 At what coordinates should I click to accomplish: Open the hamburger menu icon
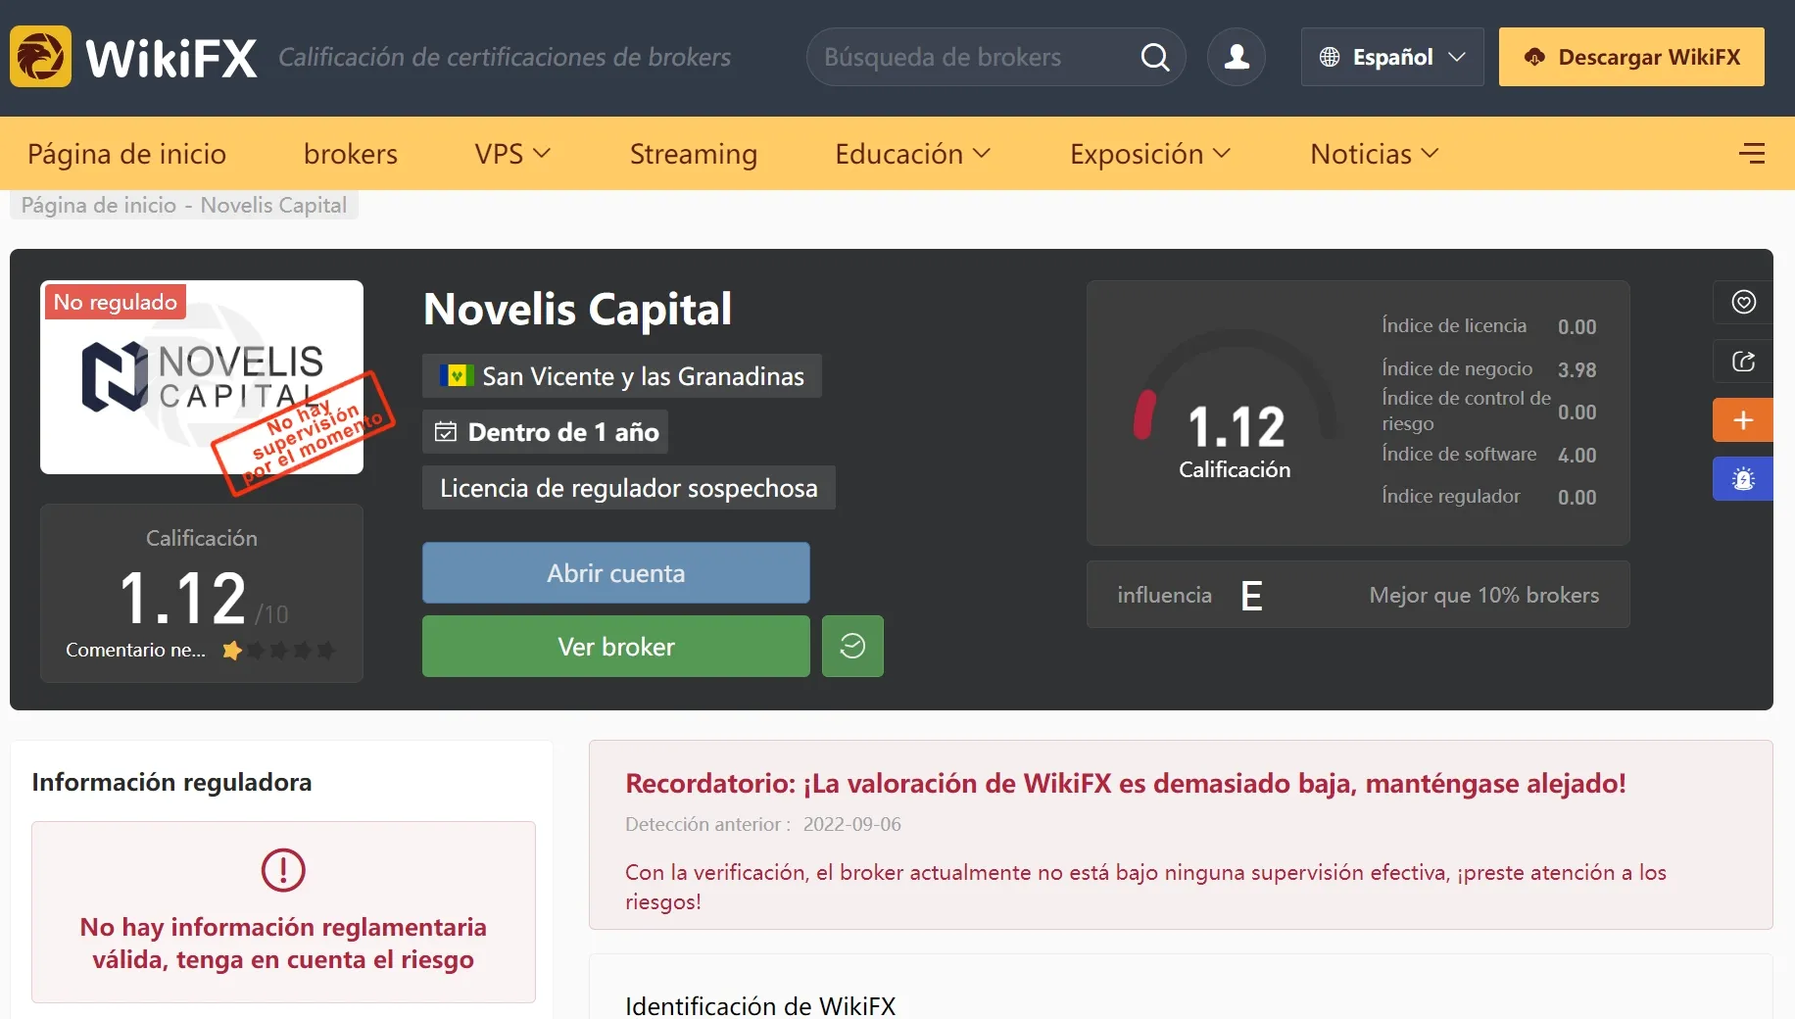pos(1752,153)
